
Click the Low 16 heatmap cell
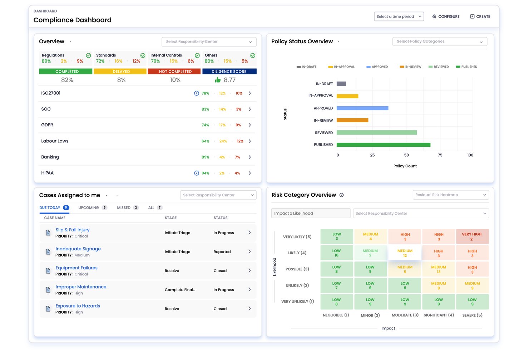point(337,253)
